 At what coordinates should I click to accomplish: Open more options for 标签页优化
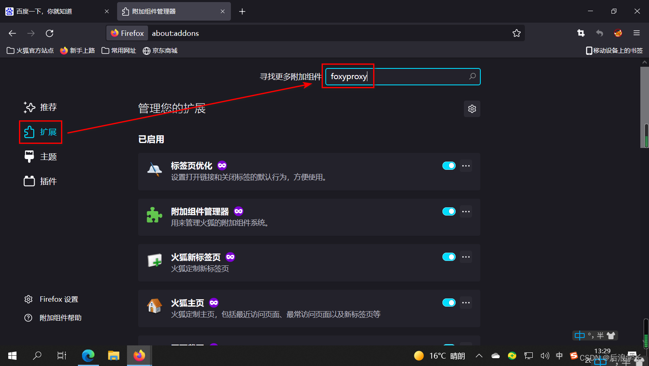[466, 166]
